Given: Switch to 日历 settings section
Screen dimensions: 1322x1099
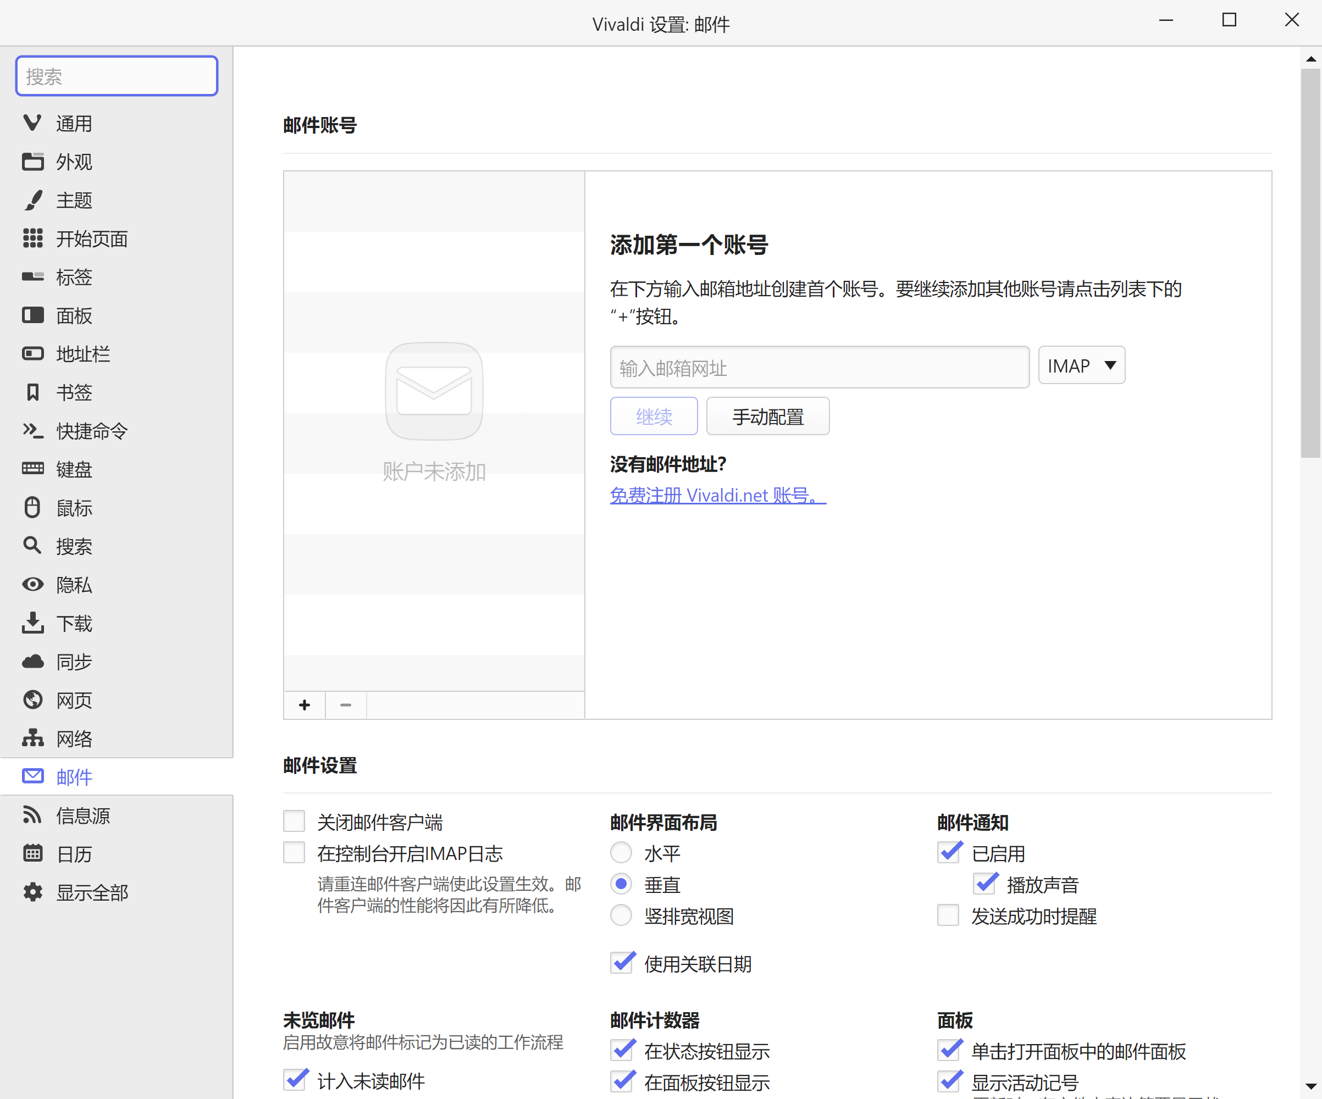Looking at the screenshot, I should 74,854.
